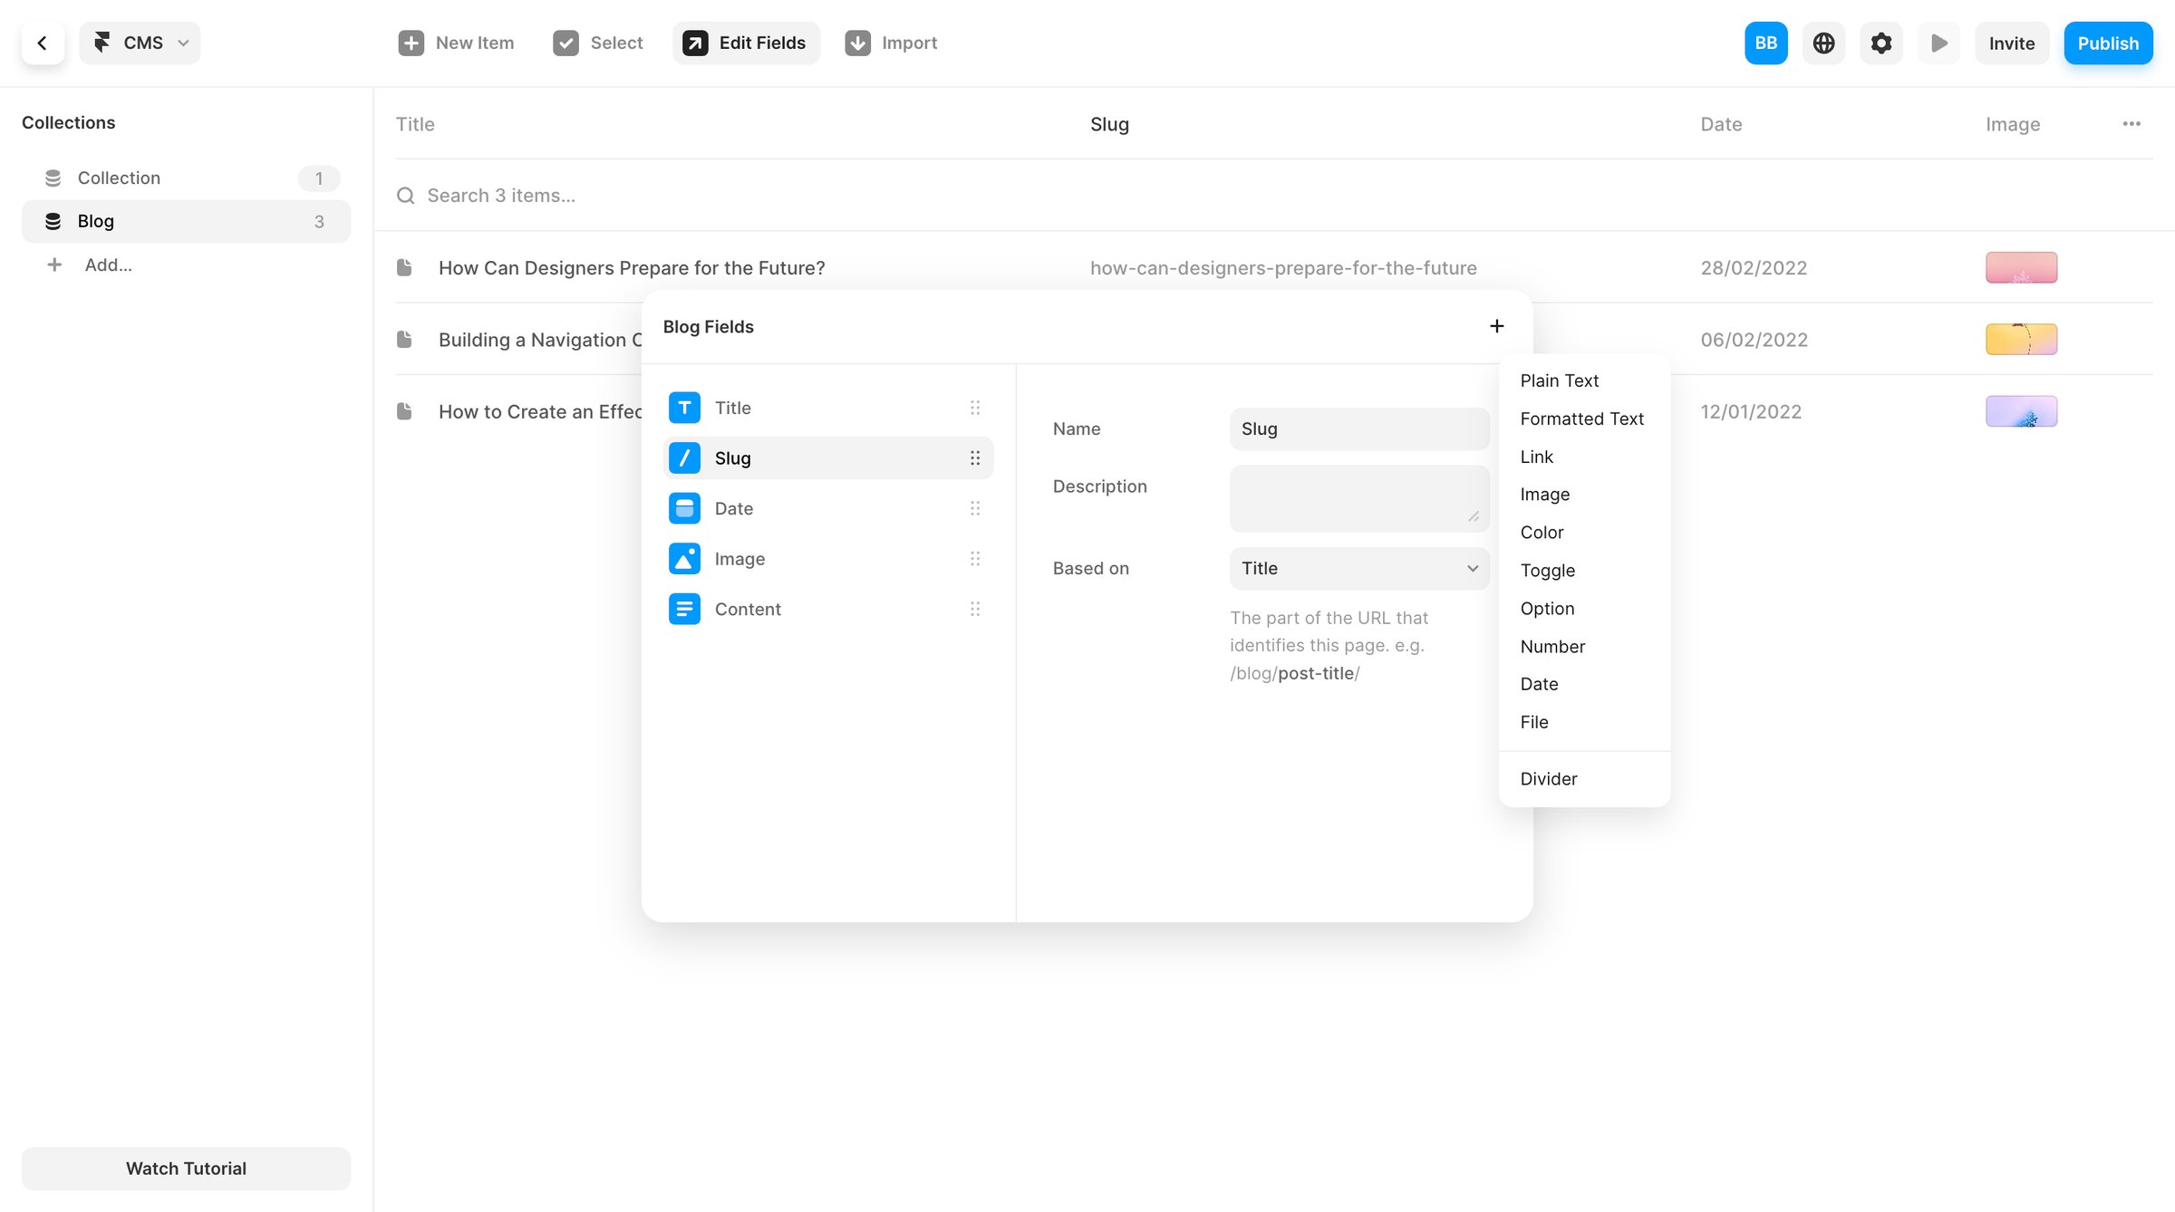
Task: Open the gear settings icon
Action: point(1881,43)
